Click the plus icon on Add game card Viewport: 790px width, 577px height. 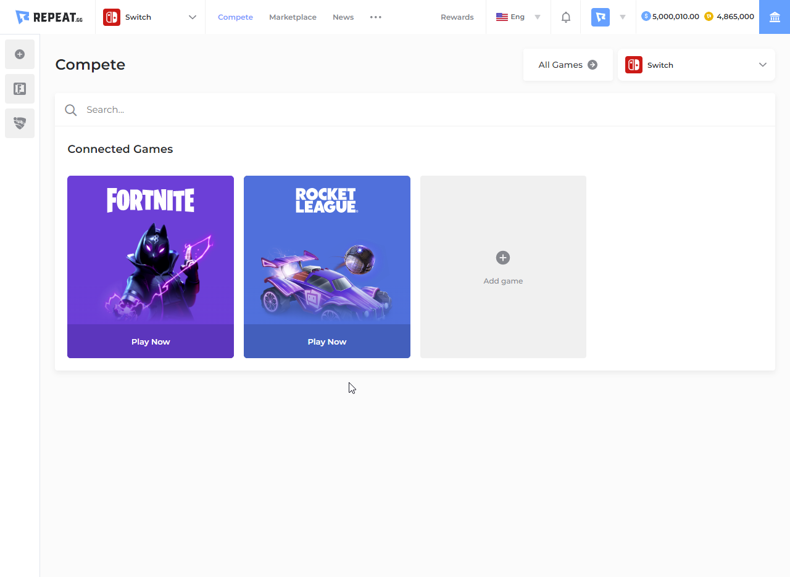coord(503,258)
